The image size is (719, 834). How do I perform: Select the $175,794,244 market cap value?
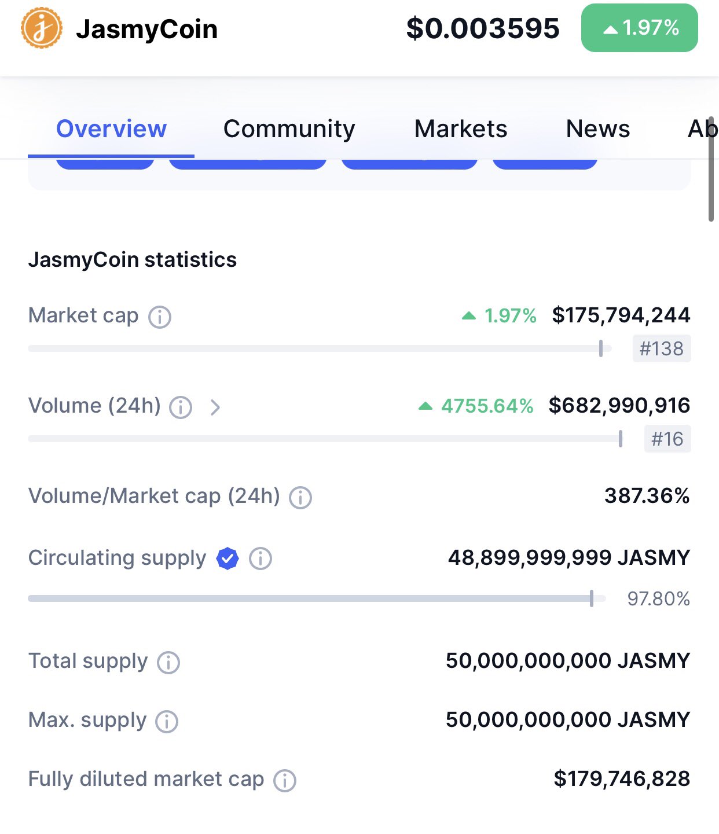click(621, 315)
